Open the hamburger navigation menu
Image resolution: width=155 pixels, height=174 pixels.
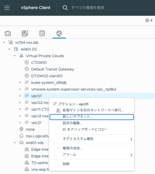point(7,8)
